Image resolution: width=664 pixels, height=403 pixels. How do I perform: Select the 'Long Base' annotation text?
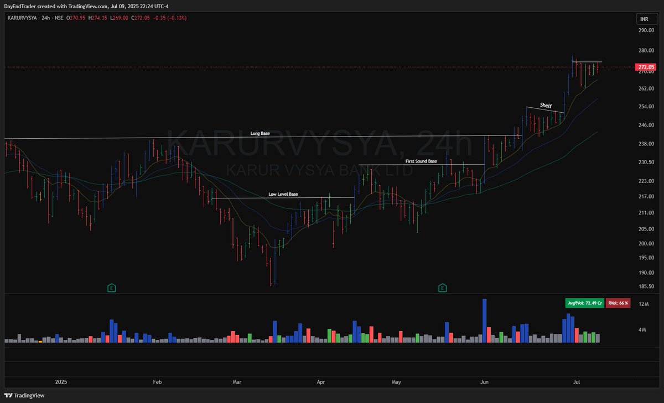coord(260,133)
